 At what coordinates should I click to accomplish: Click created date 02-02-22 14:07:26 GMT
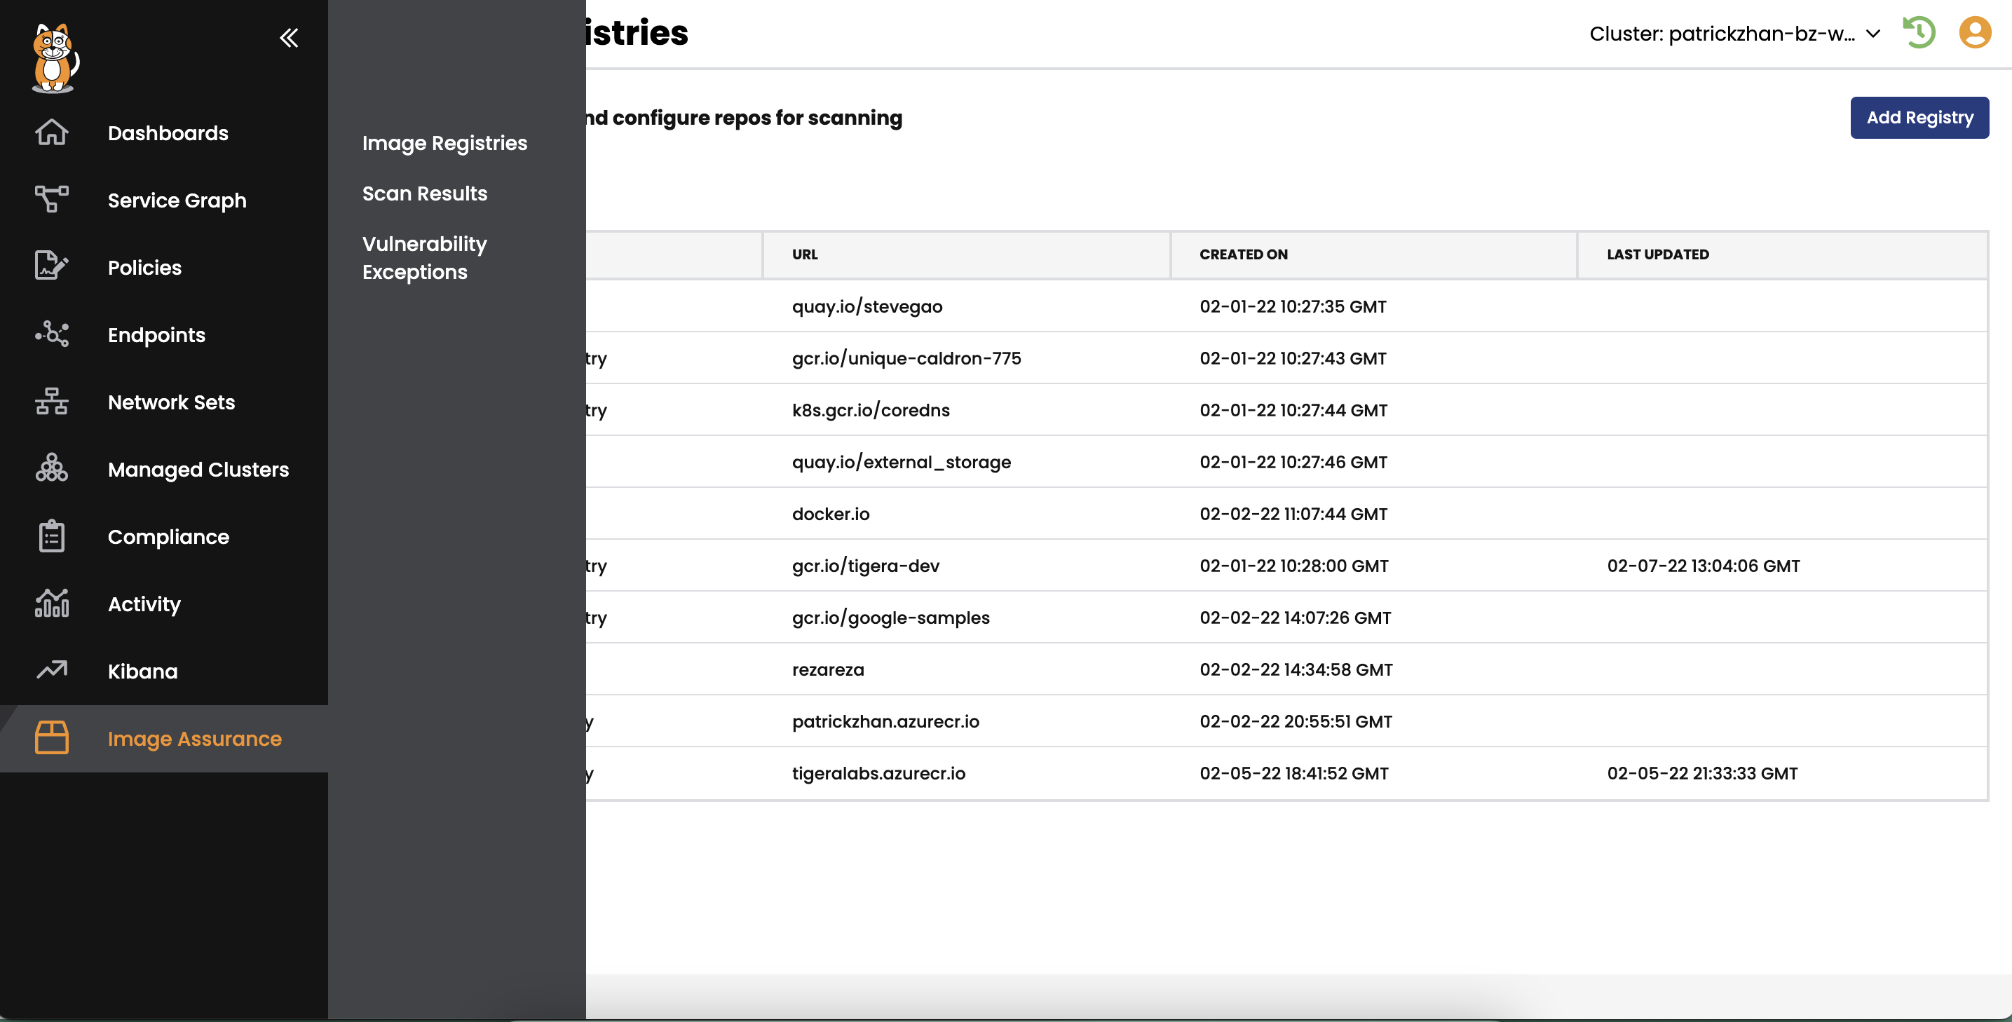pos(1295,617)
